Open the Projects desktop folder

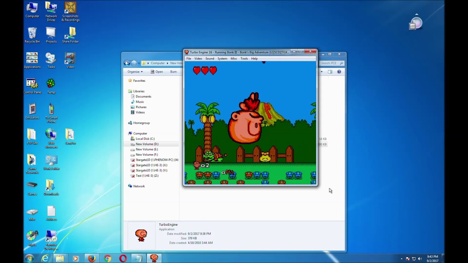pyautogui.click(x=51, y=35)
